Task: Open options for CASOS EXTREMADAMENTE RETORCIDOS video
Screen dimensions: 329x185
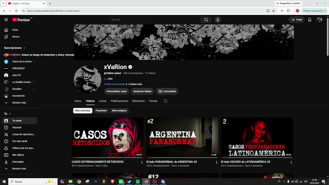Action: [142, 162]
